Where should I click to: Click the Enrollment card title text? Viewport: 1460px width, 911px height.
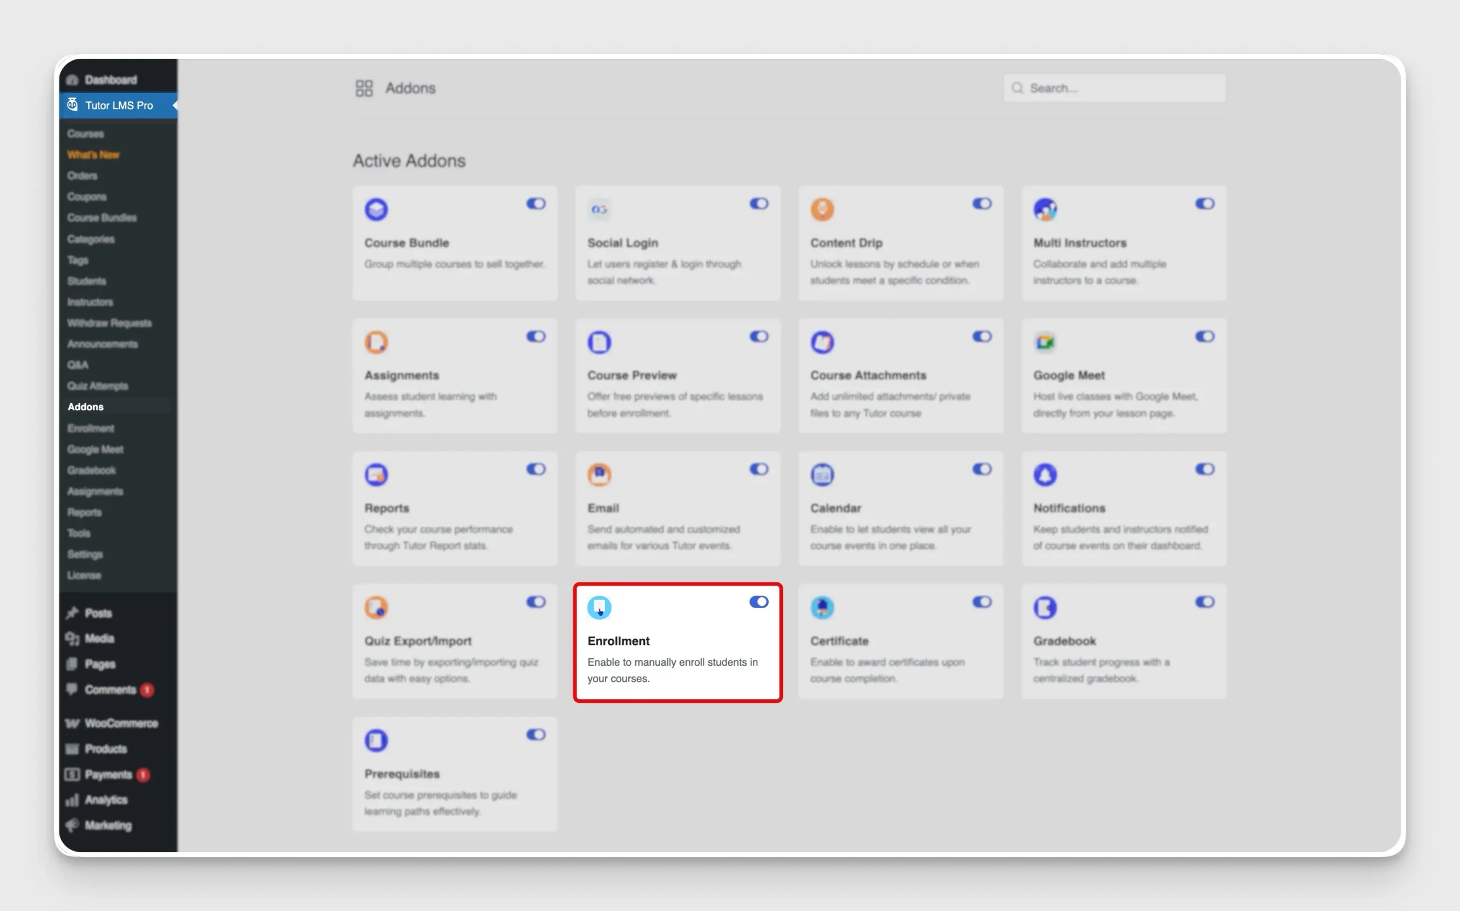point(619,641)
